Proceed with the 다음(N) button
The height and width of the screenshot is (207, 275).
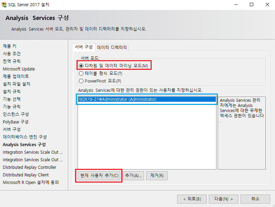(x=224, y=199)
